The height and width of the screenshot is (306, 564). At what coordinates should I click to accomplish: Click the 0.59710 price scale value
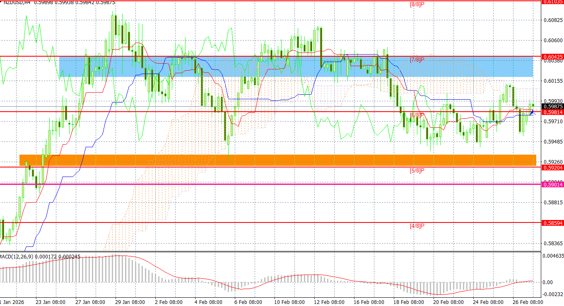pyautogui.click(x=552, y=121)
